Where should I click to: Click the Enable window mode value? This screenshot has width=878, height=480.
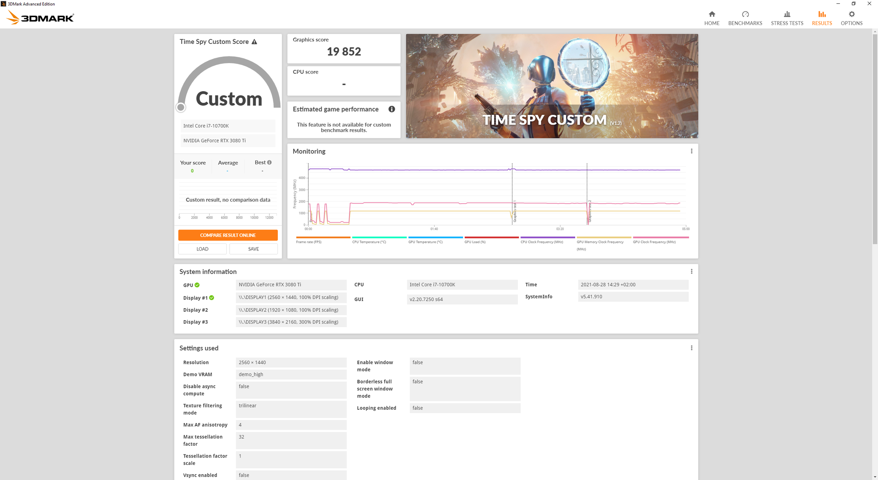click(465, 366)
